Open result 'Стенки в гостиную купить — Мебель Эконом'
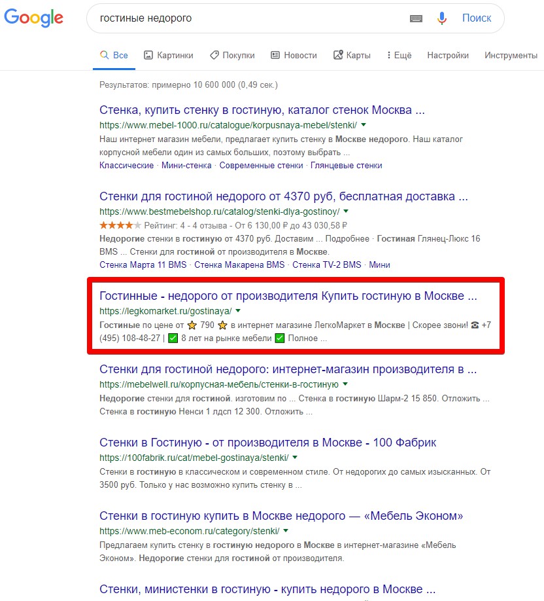Image resolution: width=544 pixels, height=601 pixels. [281, 516]
